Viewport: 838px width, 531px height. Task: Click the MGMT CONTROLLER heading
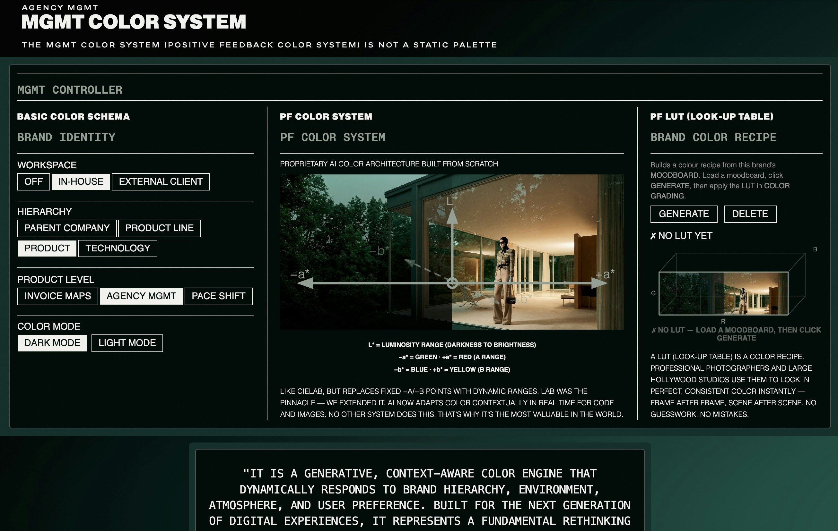[70, 90]
